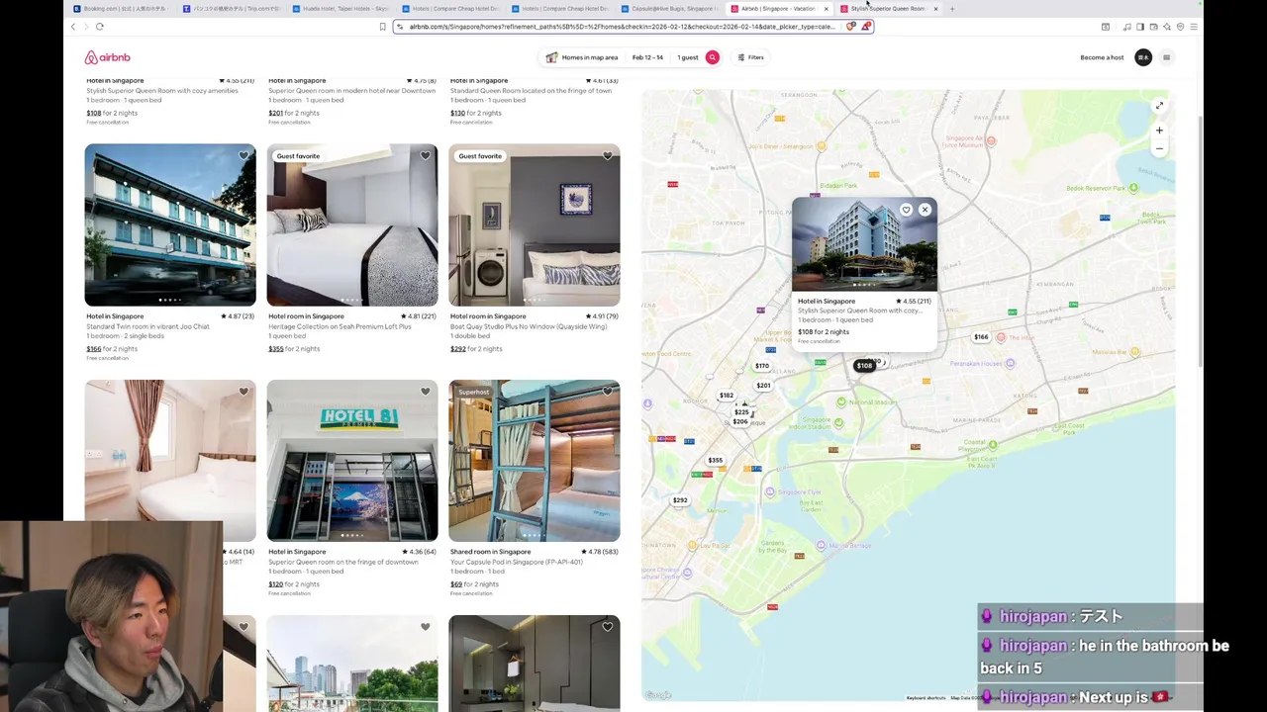Open the Filters panel

click(x=750, y=57)
